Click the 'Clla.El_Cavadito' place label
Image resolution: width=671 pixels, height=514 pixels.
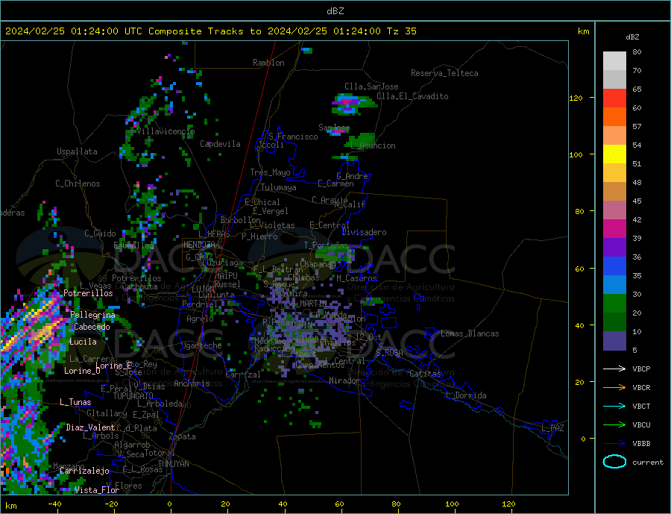pyautogui.click(x=412, y=96)
